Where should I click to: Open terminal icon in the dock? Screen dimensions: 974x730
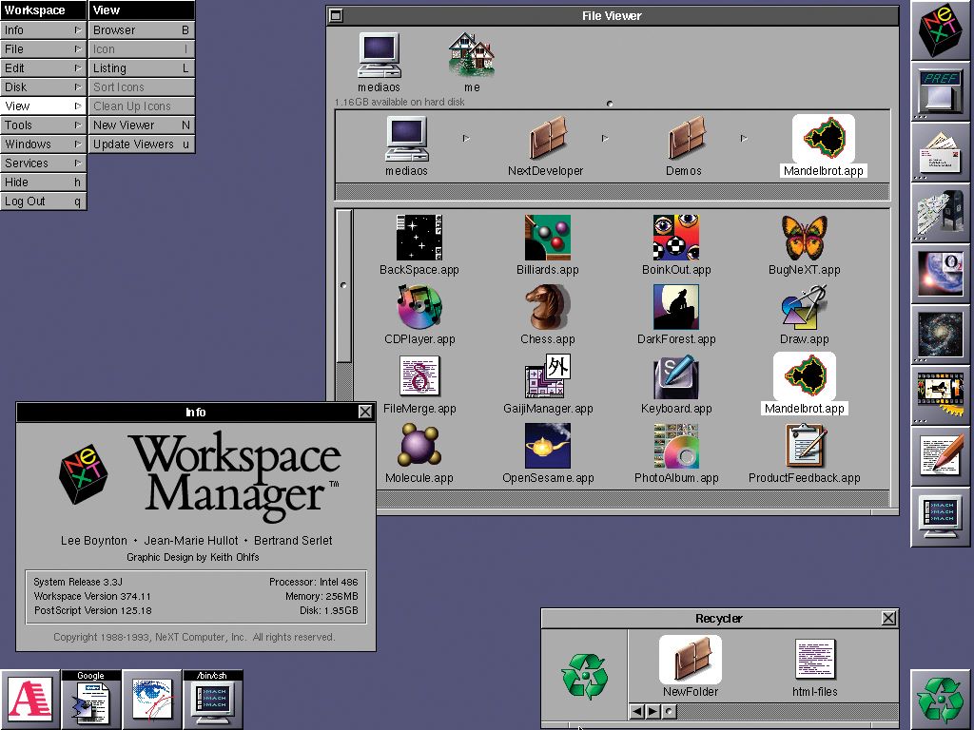click(940, 517)
